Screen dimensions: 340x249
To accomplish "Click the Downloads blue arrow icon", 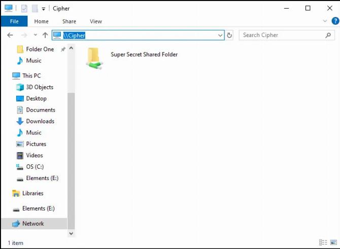I will coord(20,121).
